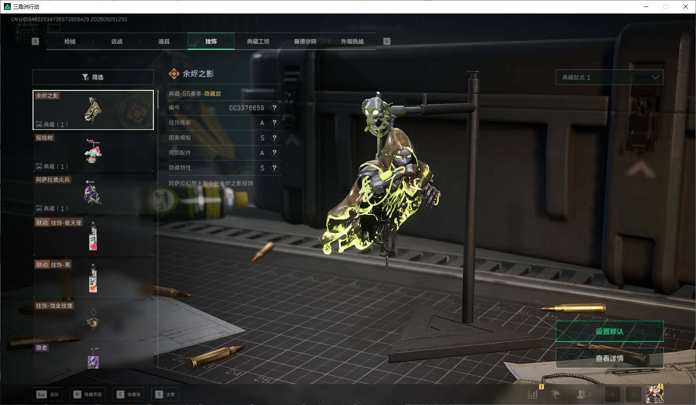Select the 隐者 charm card

point(93,355)
